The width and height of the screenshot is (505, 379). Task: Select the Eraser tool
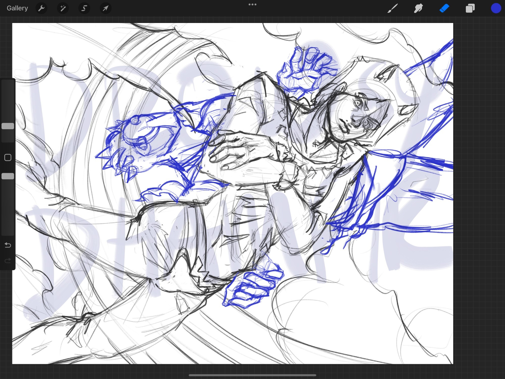click(444, 8)
